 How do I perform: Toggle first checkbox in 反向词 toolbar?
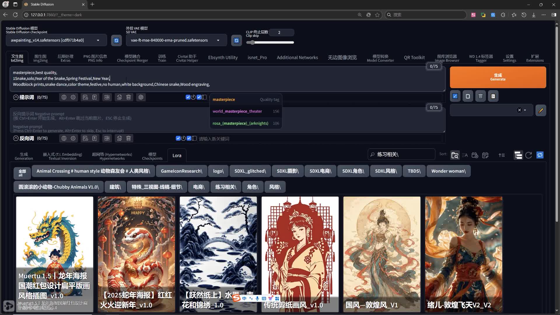point(178,138)
